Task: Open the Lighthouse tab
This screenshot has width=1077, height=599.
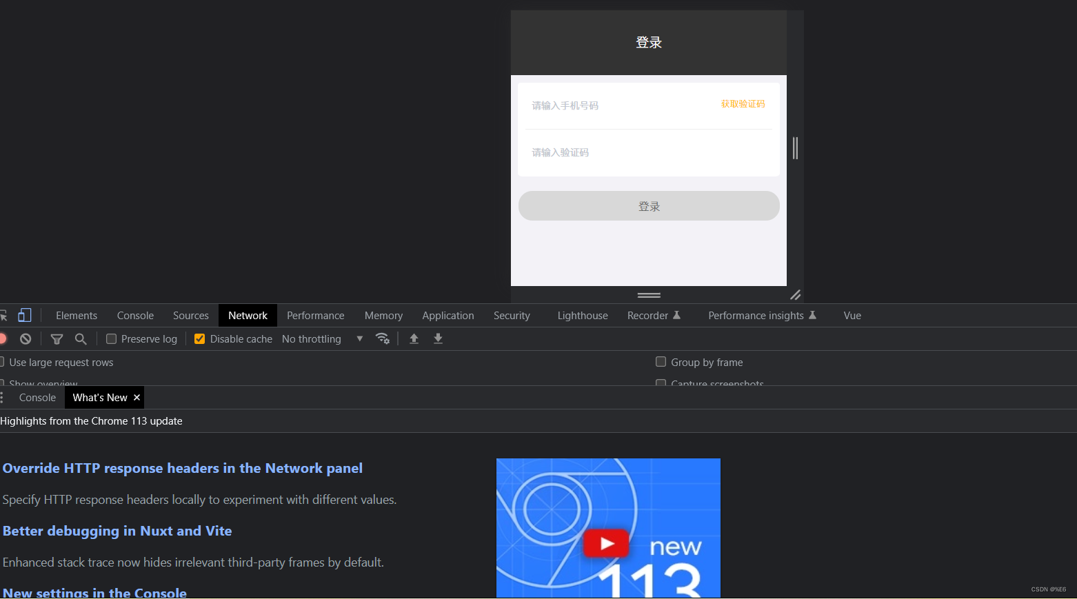Action: [583, 315]
